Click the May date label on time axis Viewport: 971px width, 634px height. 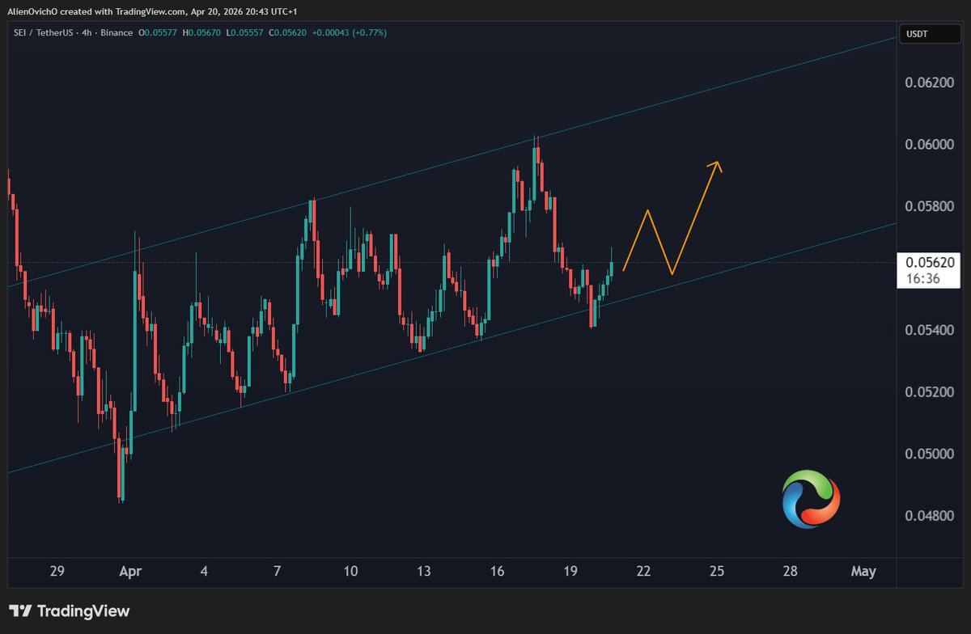(x=863, y=571)
